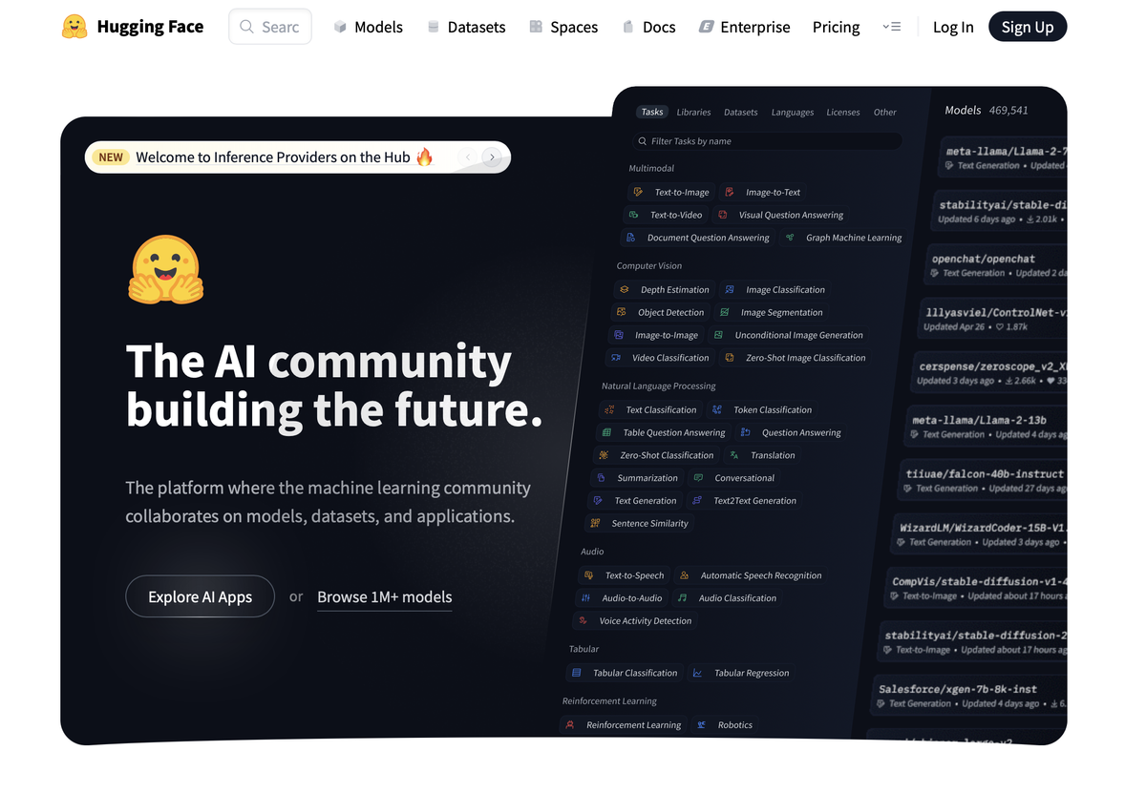1146x793 pixels.
Task: Click the Docs icon in navbar
Action: point(627,27)
